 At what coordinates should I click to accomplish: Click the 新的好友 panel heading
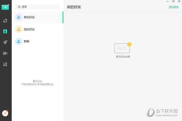[74, 7]
